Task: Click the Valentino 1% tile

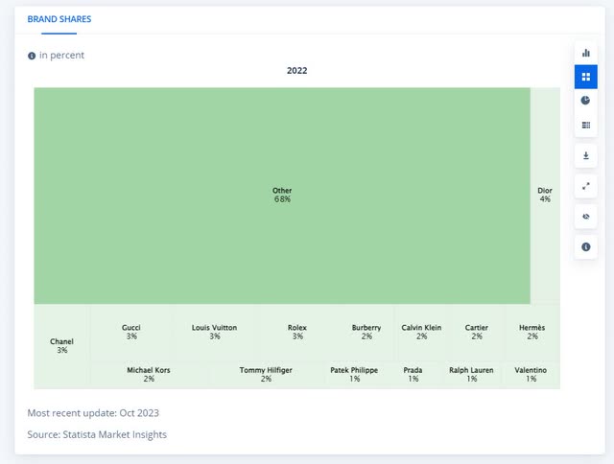Action: coord(531,375)
